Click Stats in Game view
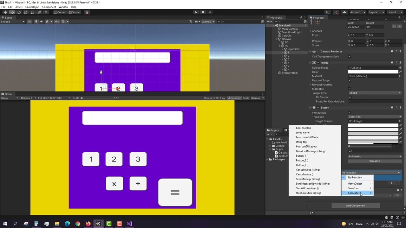406x228 pixels. click(x=246, y=98)
